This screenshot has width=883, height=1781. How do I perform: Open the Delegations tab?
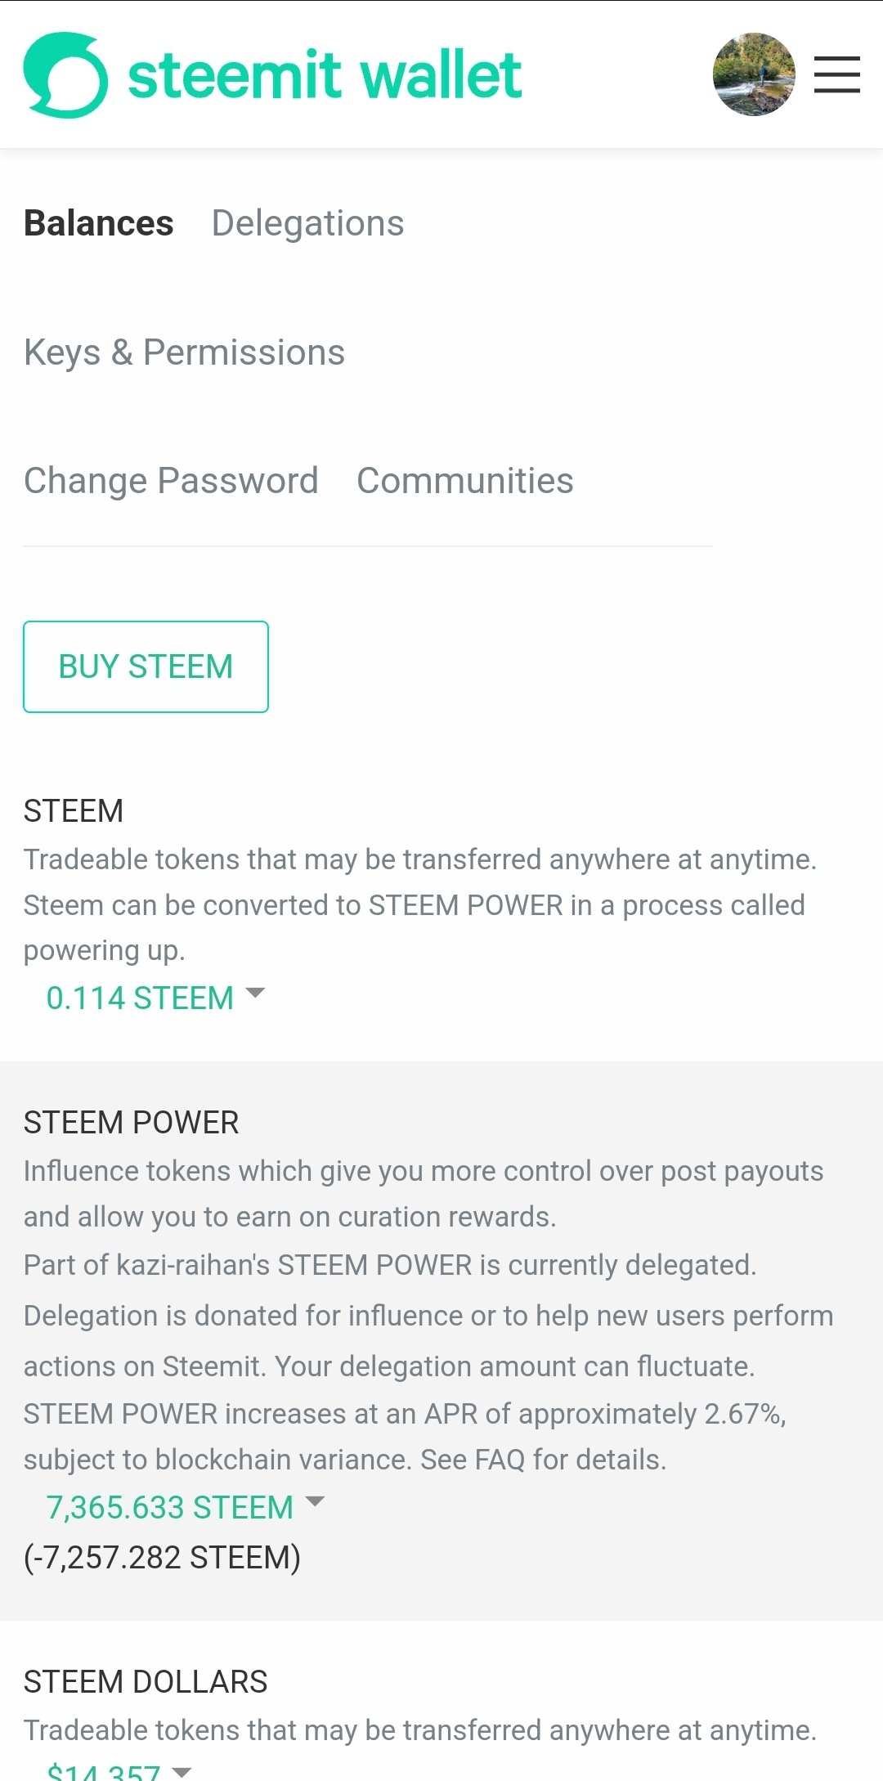pyautogui.click(x=307, y=223)
